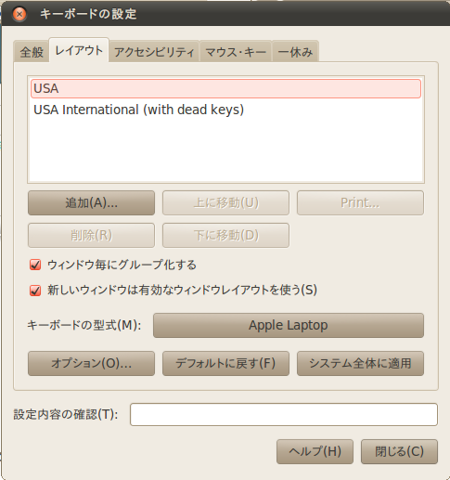The height and width of the screenshot is (480, 450).
Task: Open the マウス・キー tab
Action: [236, 52]
